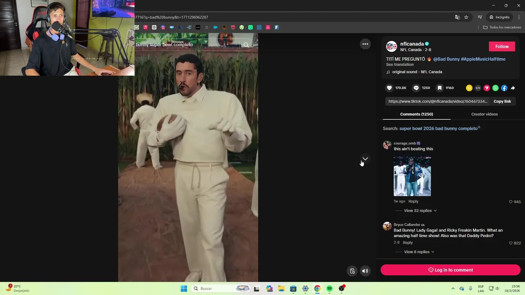Screen dimensions: 525x295
Task: Open more share options via the arrow
Action: point(513,88)
